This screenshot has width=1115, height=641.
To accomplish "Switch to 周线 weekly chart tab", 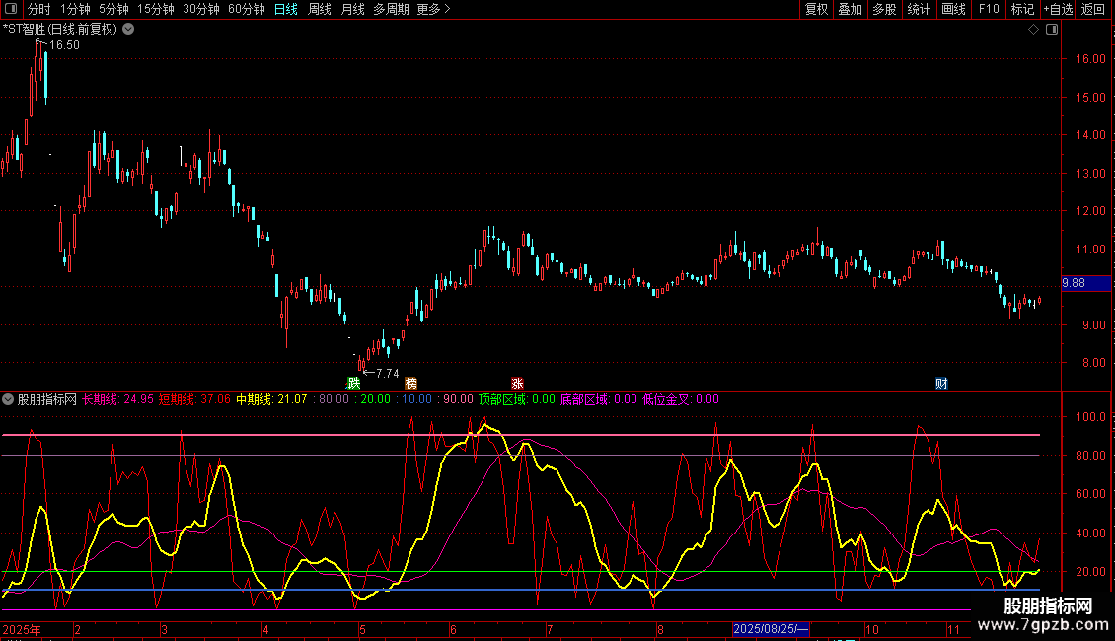I will coord(319,9).
